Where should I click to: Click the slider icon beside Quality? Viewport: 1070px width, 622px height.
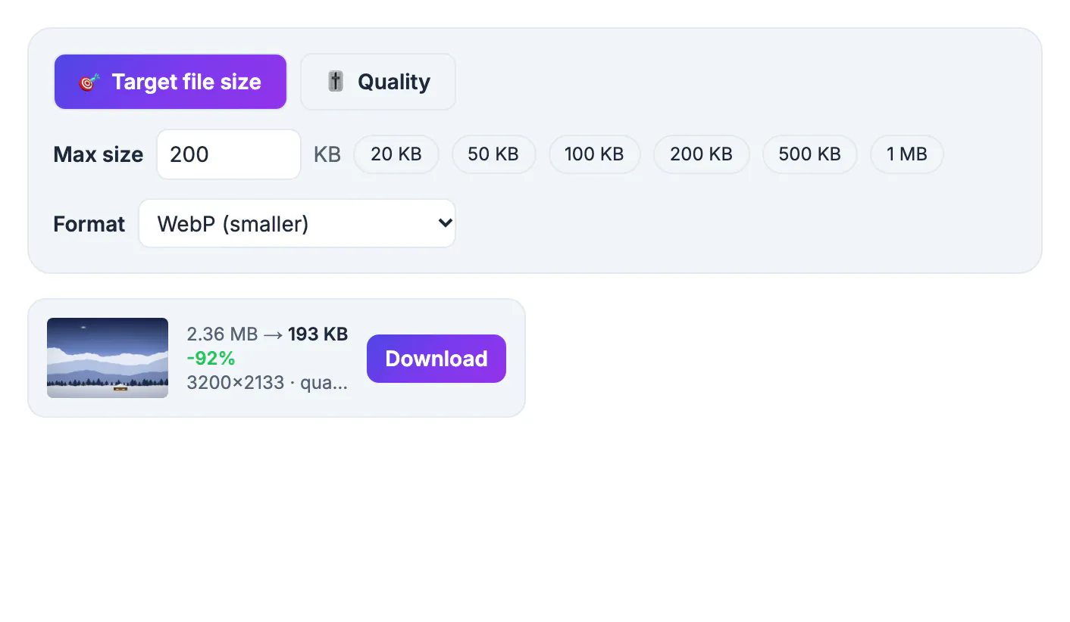tap(336, 82)
